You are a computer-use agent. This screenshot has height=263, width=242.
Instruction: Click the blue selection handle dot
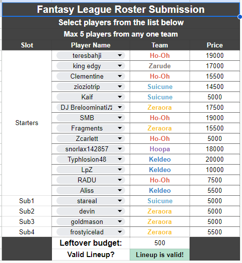pyautogui.click(x=240, y=17)
